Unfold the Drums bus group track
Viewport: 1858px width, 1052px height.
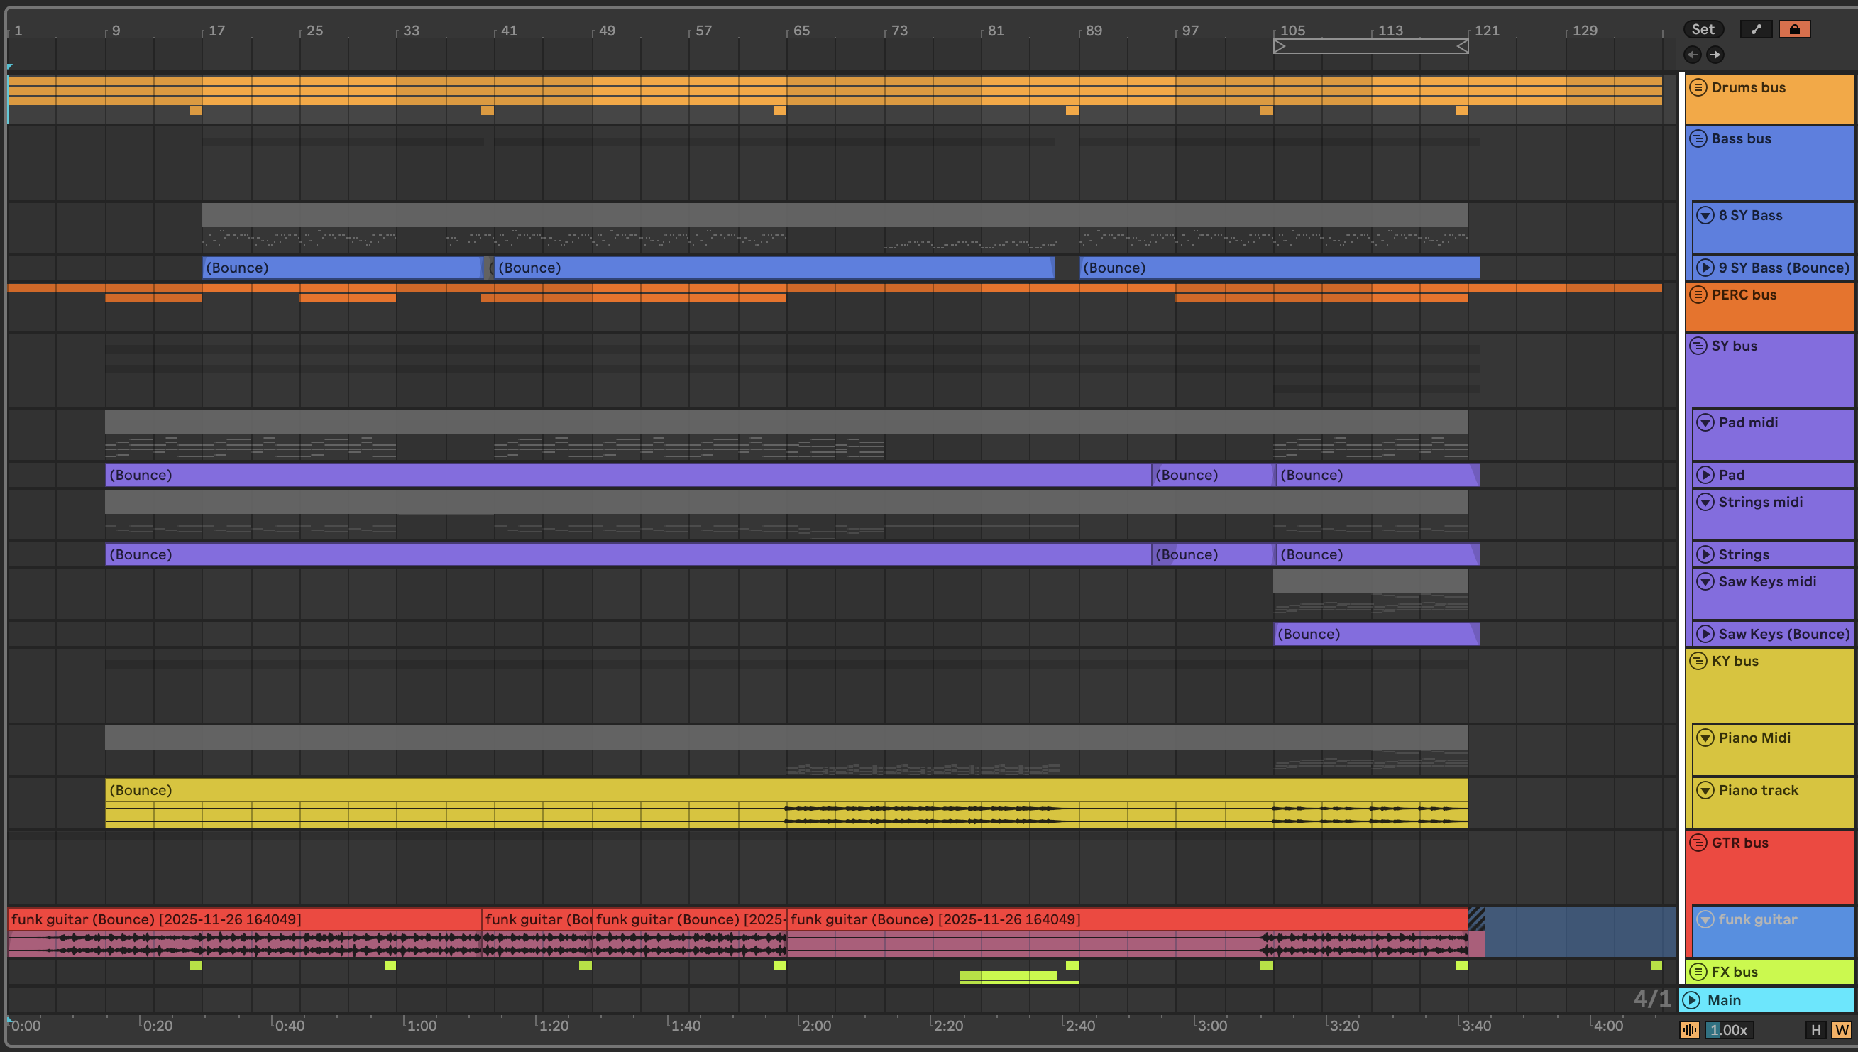pyautogui.click(x=1698, y=87)
